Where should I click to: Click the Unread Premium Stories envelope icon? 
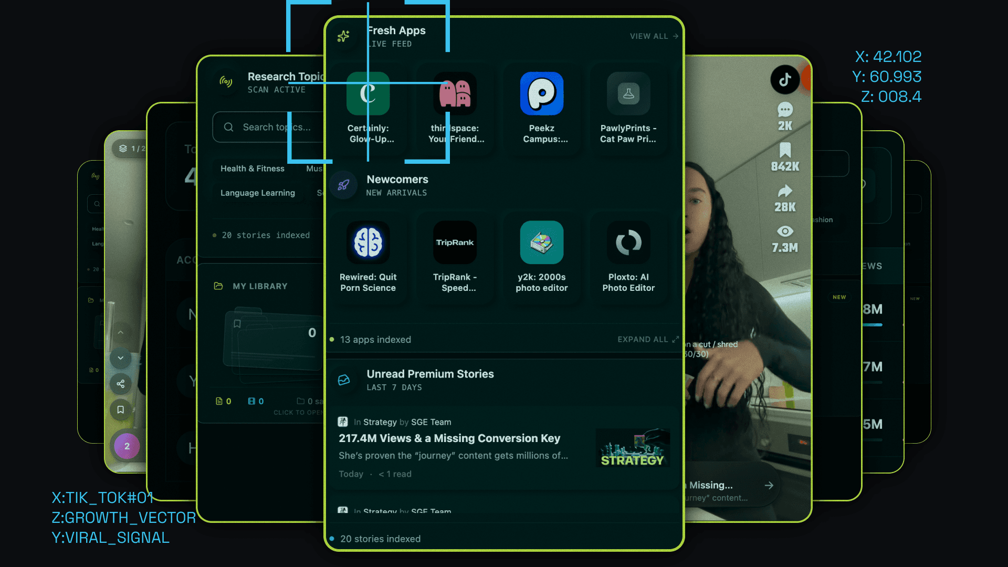click(344, 380)
